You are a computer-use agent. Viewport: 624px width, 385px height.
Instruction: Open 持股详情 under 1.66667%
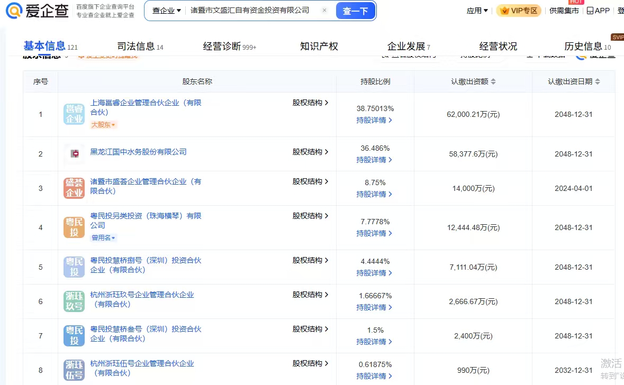tap(374, 307)
